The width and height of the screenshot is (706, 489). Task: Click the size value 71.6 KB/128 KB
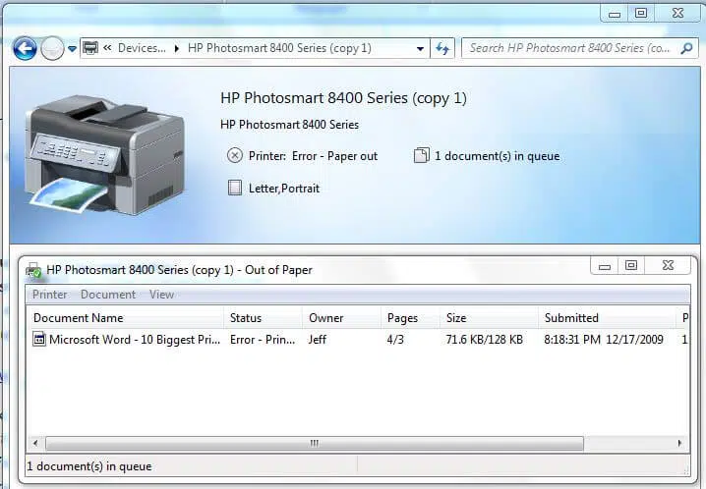[485, 340]
